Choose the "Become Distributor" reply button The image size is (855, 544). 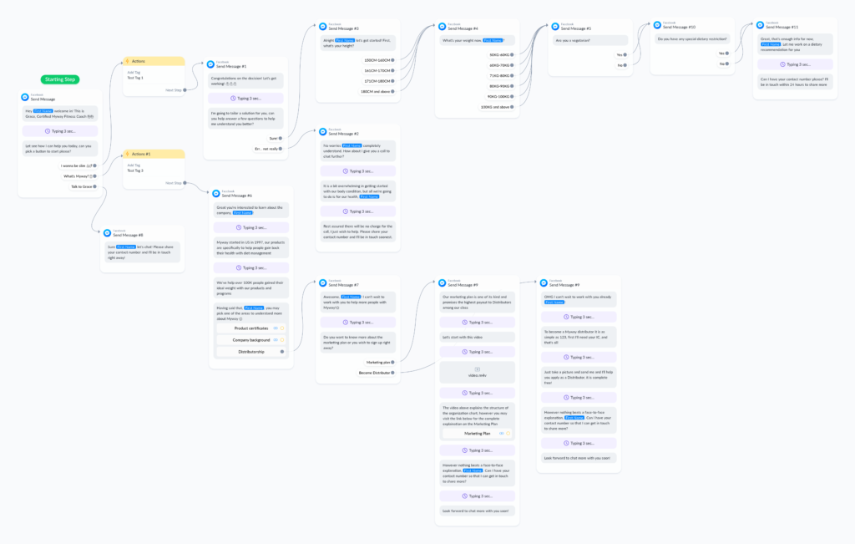point(377,374)
